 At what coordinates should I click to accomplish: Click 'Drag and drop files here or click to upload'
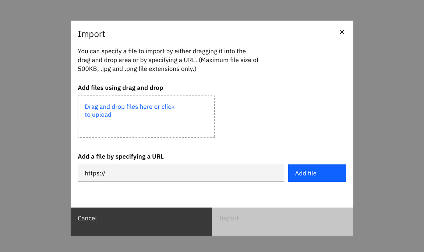tap(130, 110)
